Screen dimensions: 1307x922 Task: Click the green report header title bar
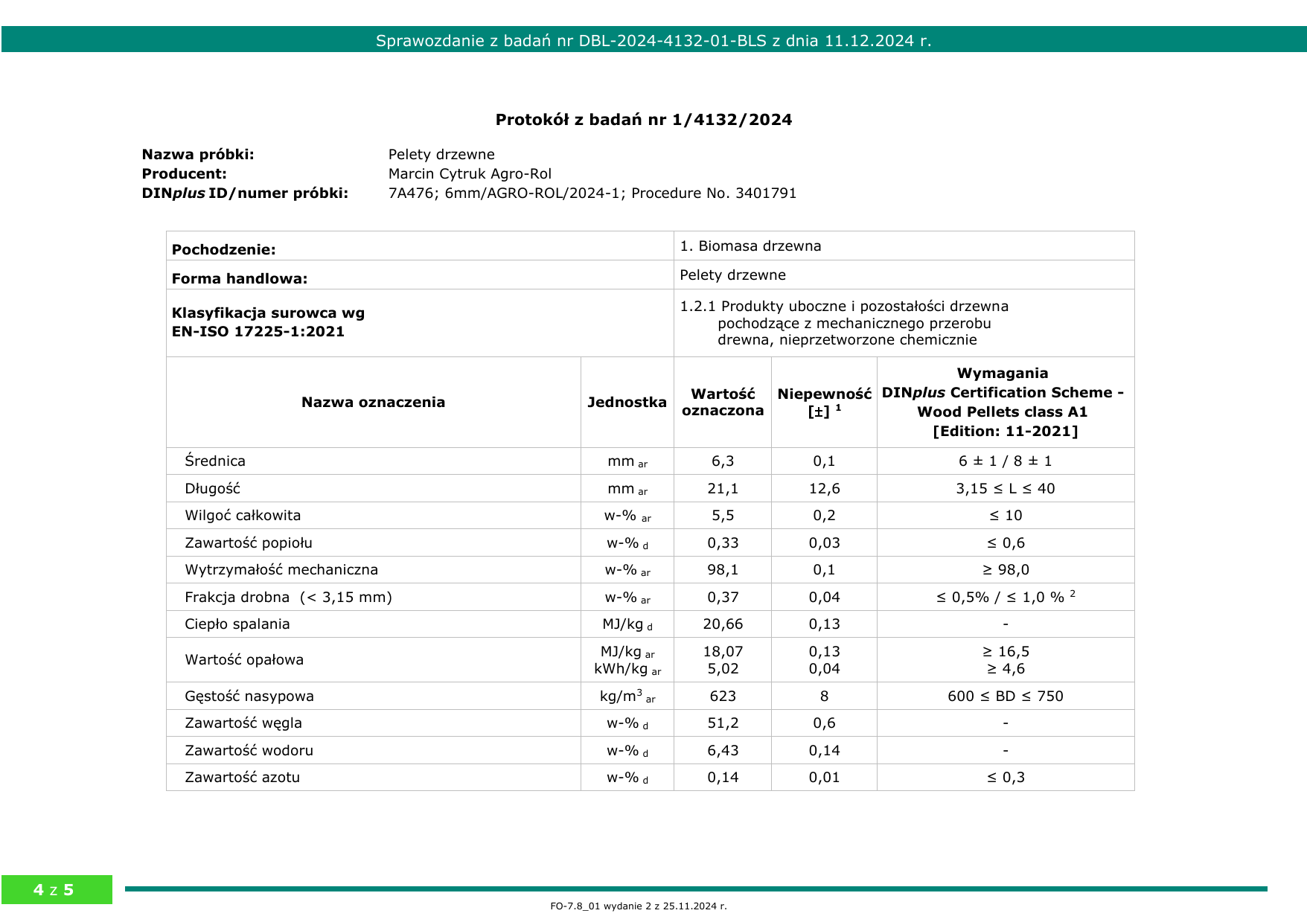click(653, 40)
